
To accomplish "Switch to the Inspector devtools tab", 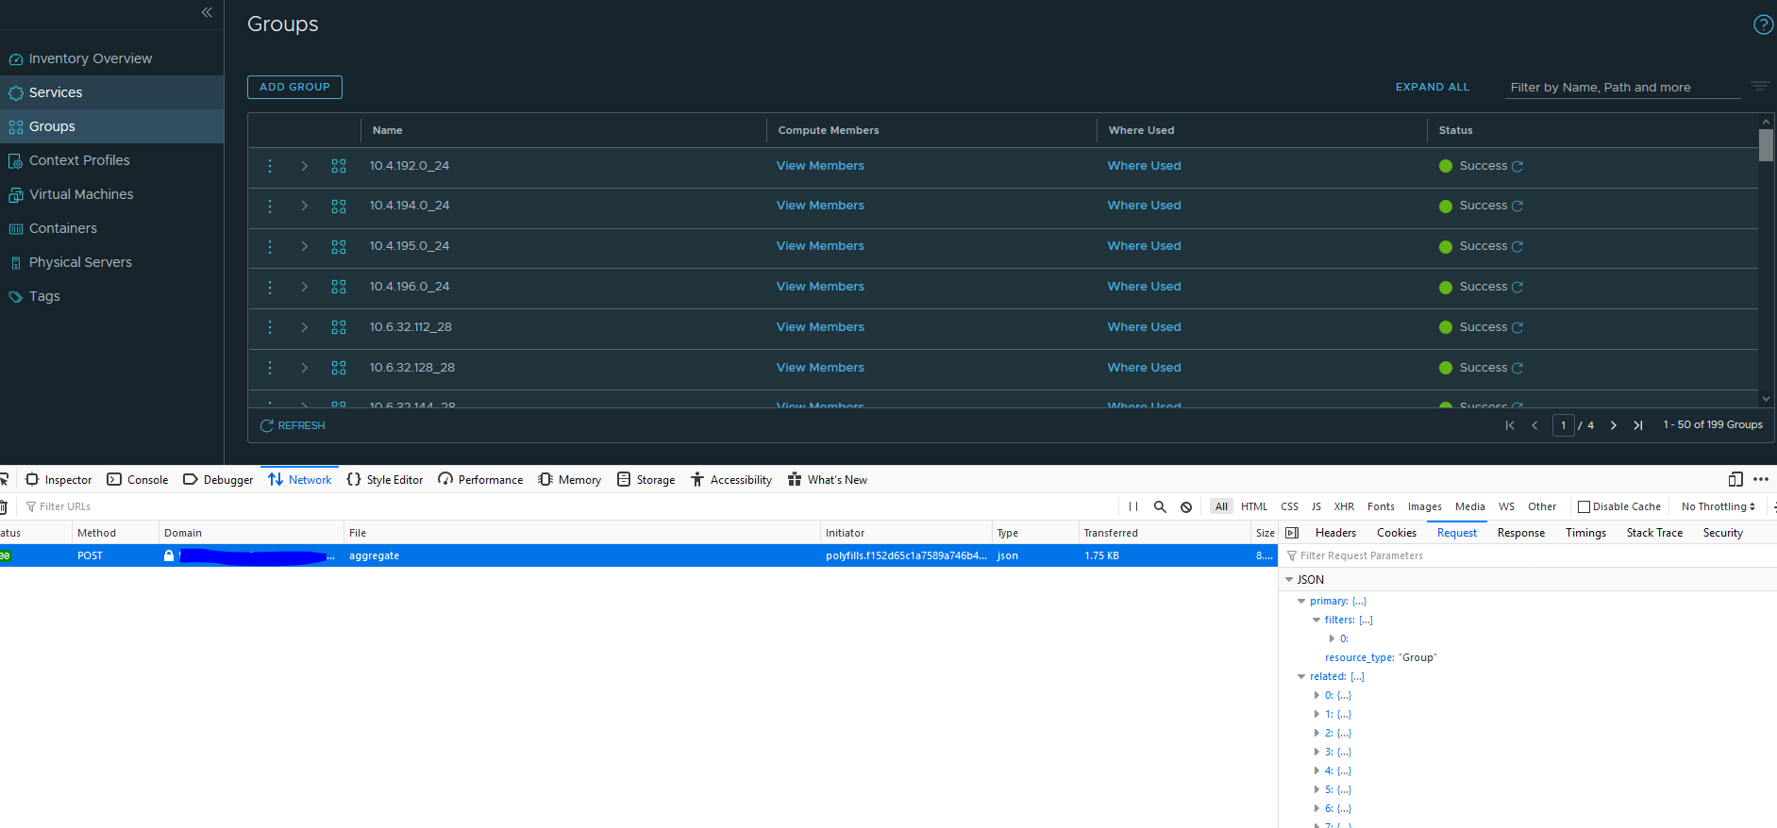I will (59, 479).
